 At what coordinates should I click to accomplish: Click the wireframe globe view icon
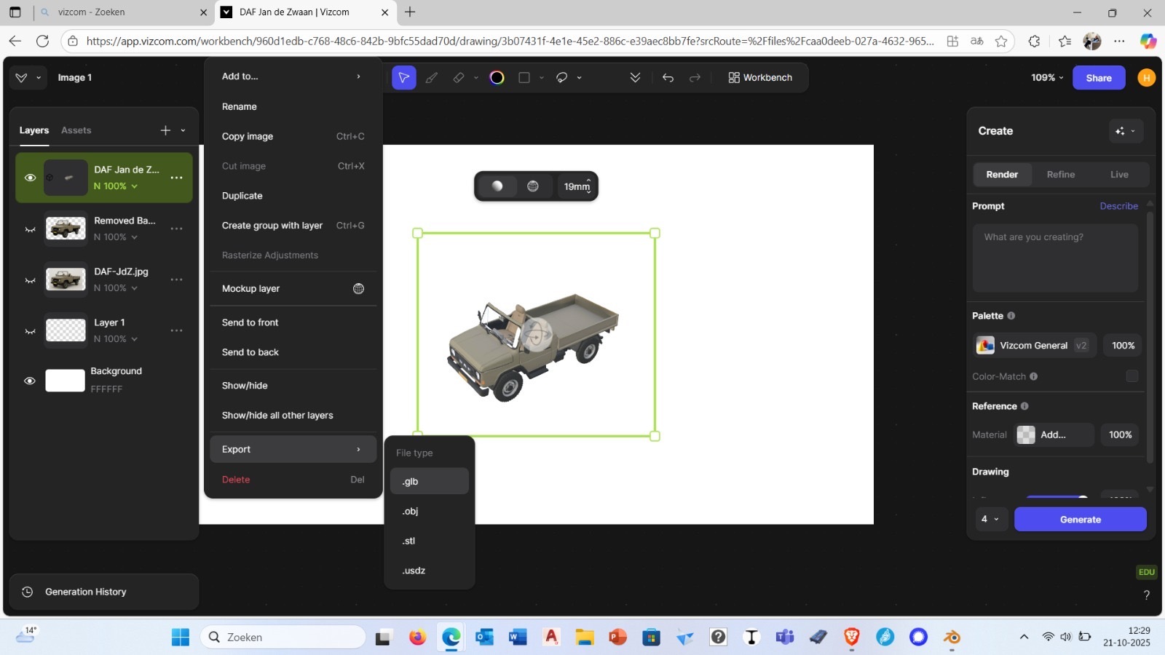pyautogui.click(x=533, y=186)
